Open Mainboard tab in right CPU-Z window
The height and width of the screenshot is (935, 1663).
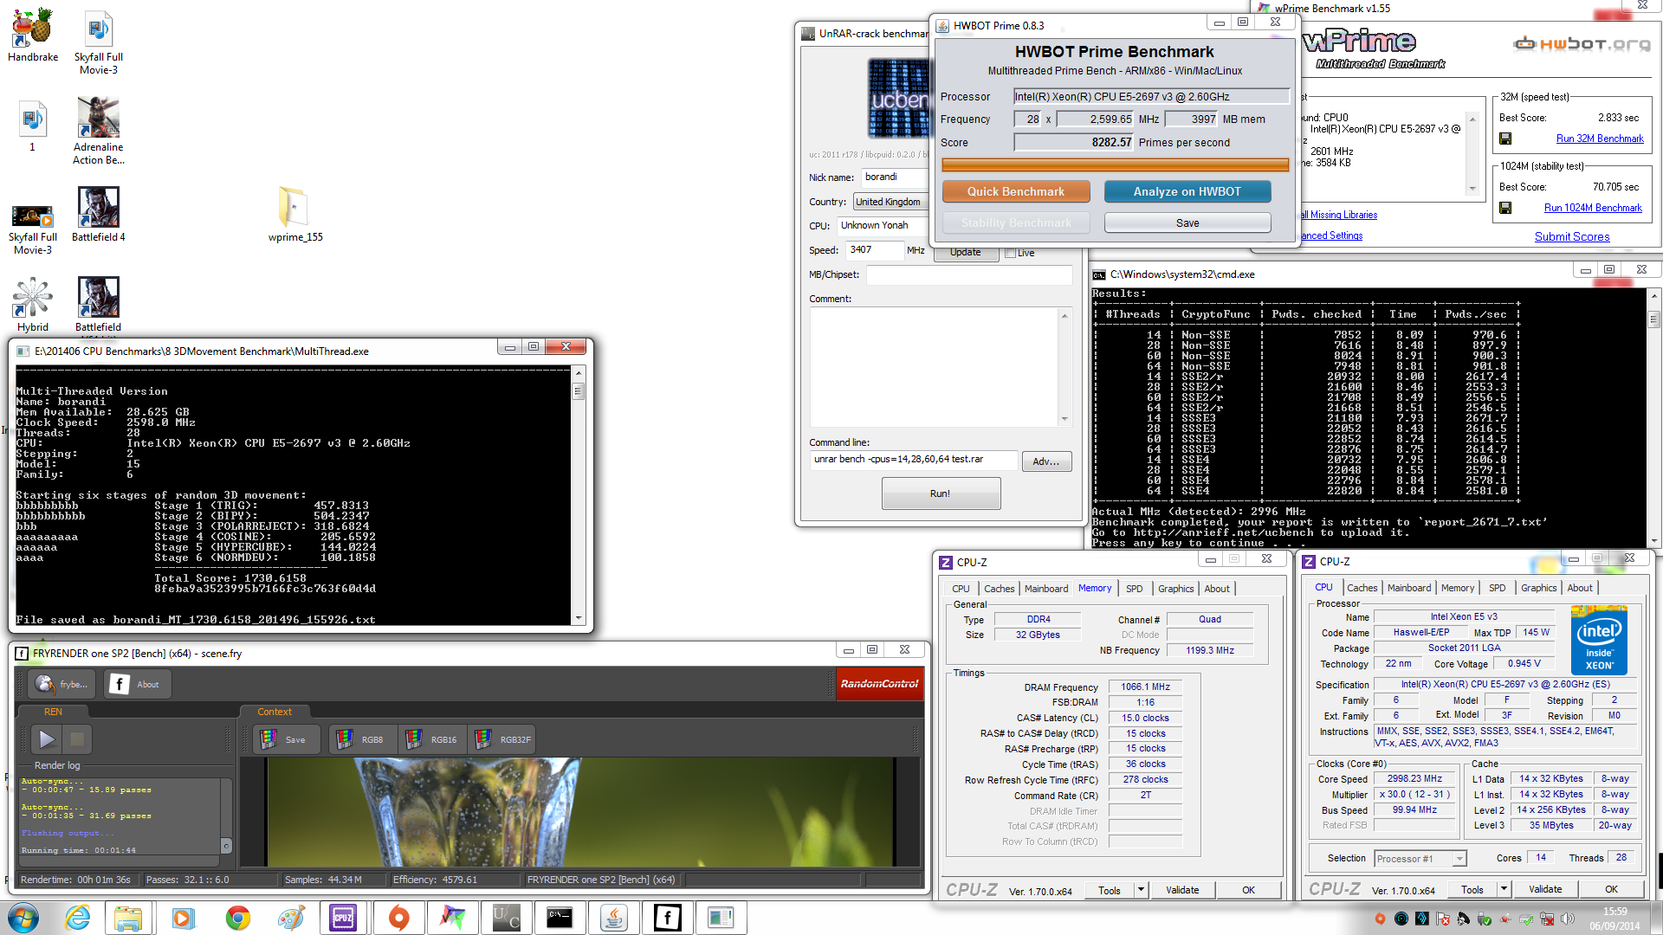pyautogui.click(x=1409, y=588)
